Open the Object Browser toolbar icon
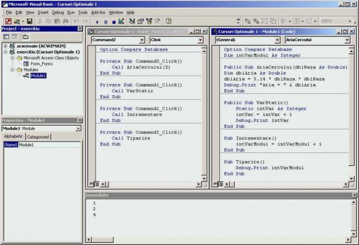This screenshot has height=245, width=359. [149, 21]
